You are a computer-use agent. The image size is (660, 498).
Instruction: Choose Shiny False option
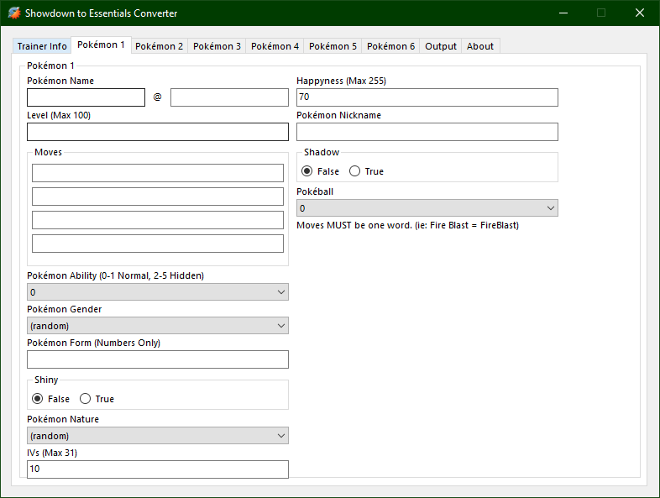[x=38, y=399]
